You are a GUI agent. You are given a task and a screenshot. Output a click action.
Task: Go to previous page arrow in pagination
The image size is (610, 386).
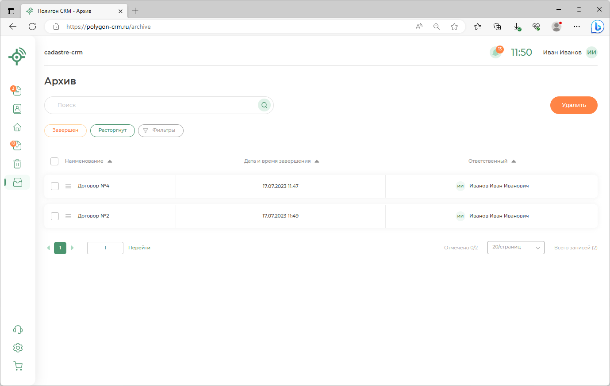(x=48, y=248)
